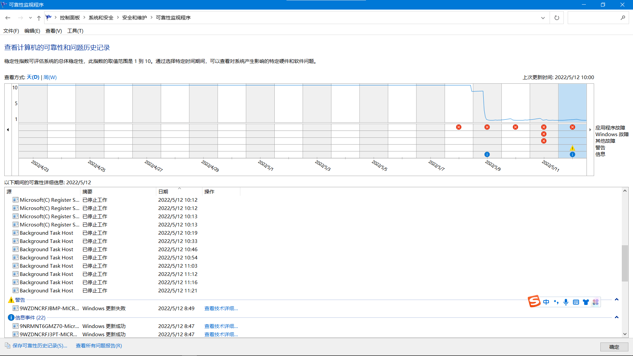The image size is (633, 356).
Task: Click the up-arrow navigation button
Action: click(39, 18)
